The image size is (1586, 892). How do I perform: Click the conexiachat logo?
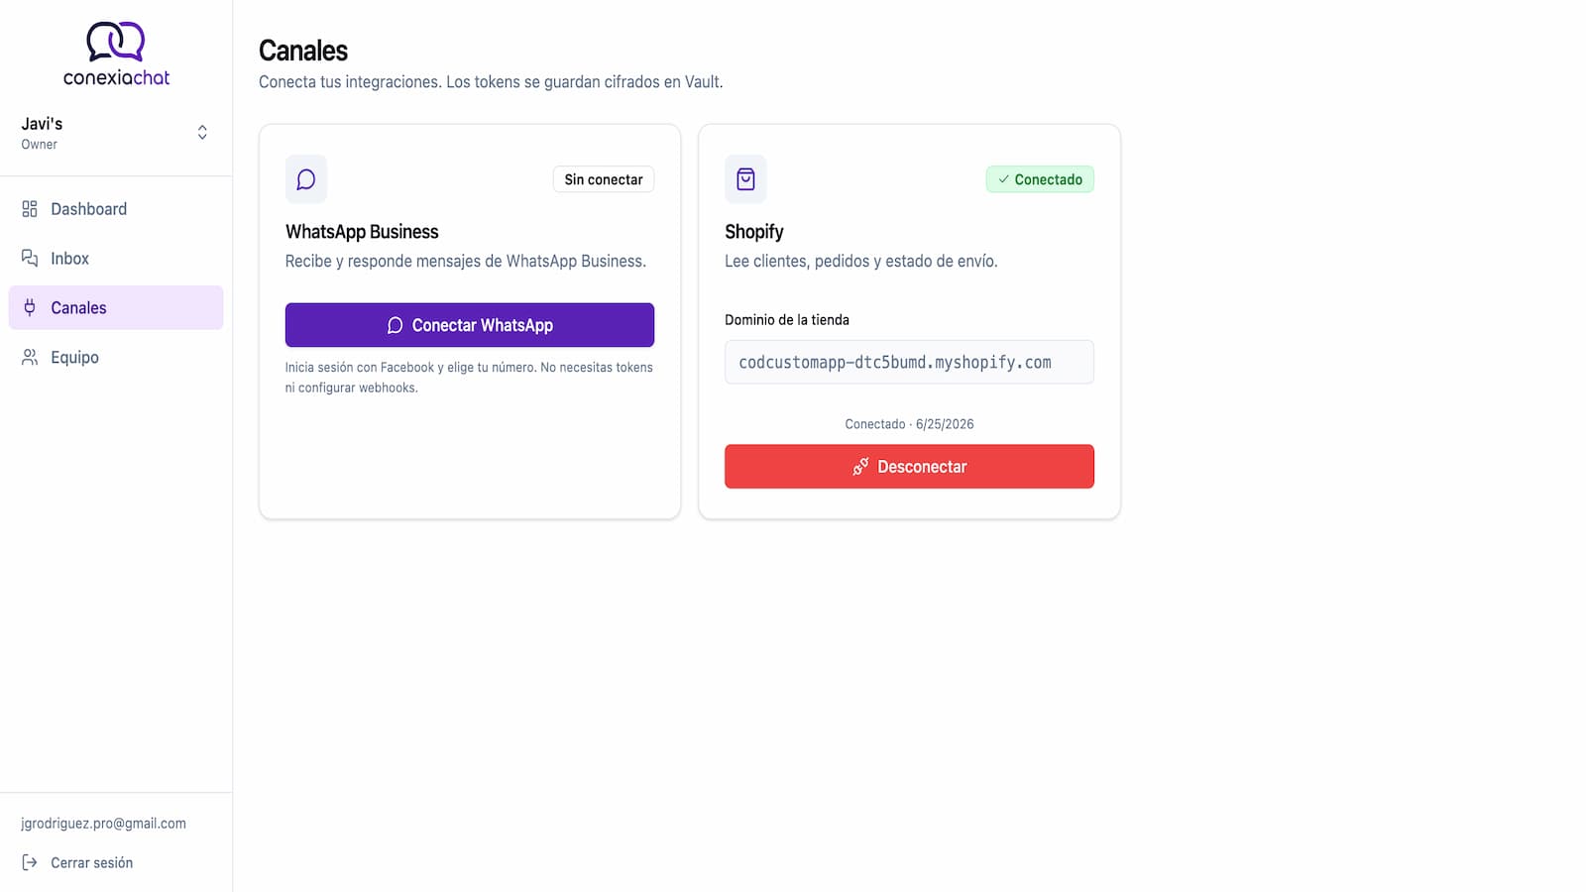point(116,54)
